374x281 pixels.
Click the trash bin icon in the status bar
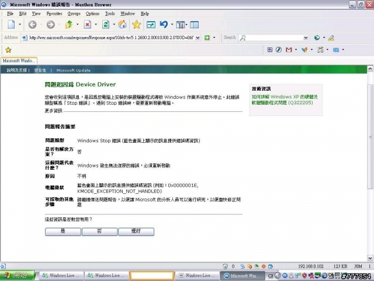coord(225,266)
